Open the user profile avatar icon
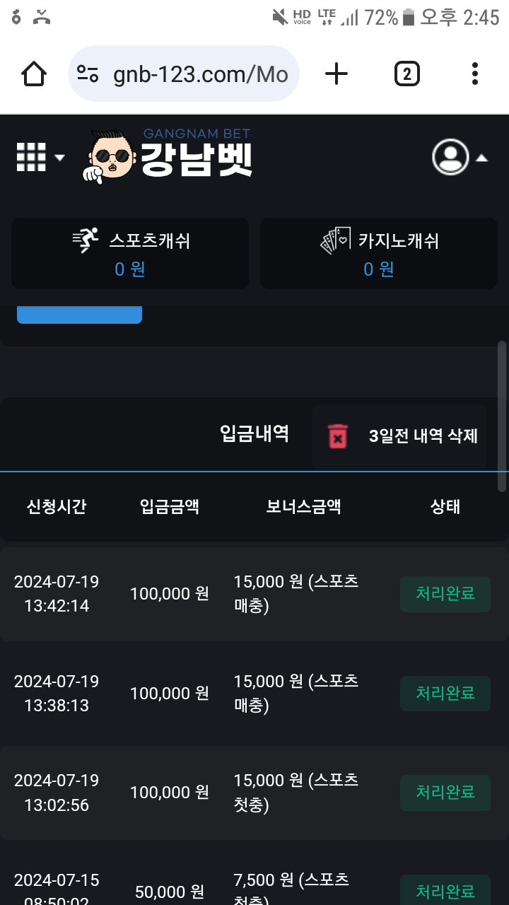 (450, 157)
